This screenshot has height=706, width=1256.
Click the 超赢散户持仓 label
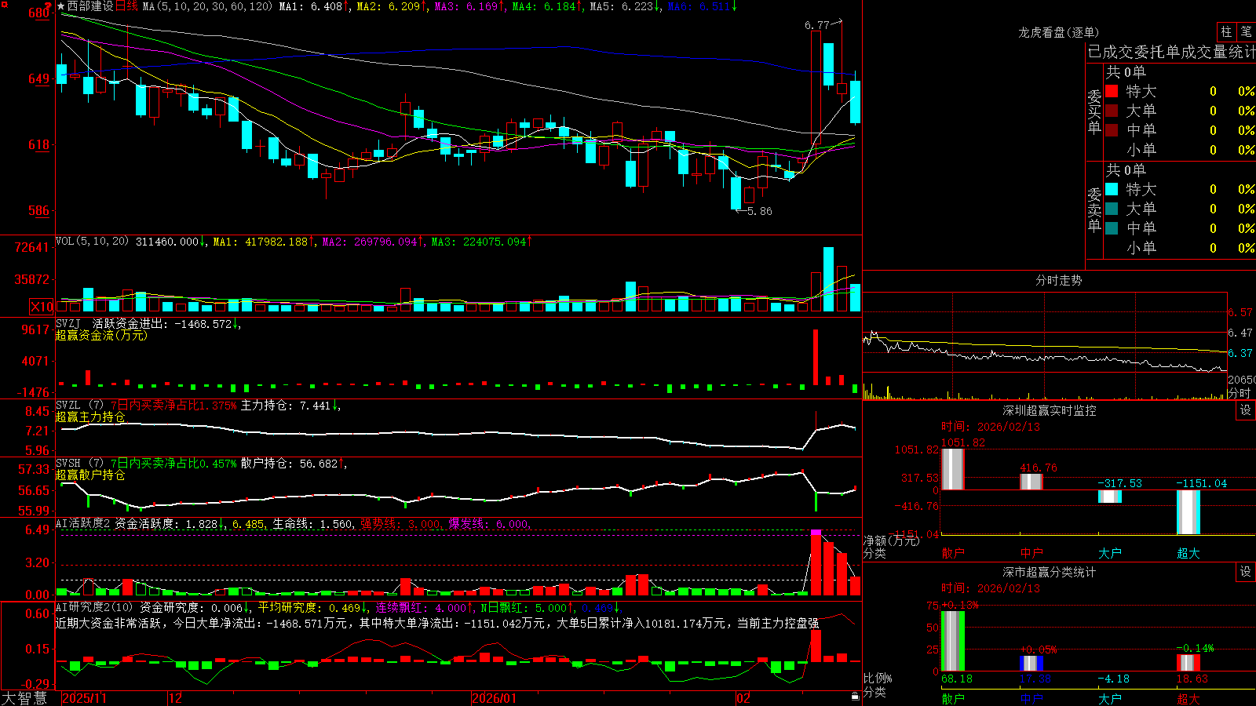click(90, 475)
